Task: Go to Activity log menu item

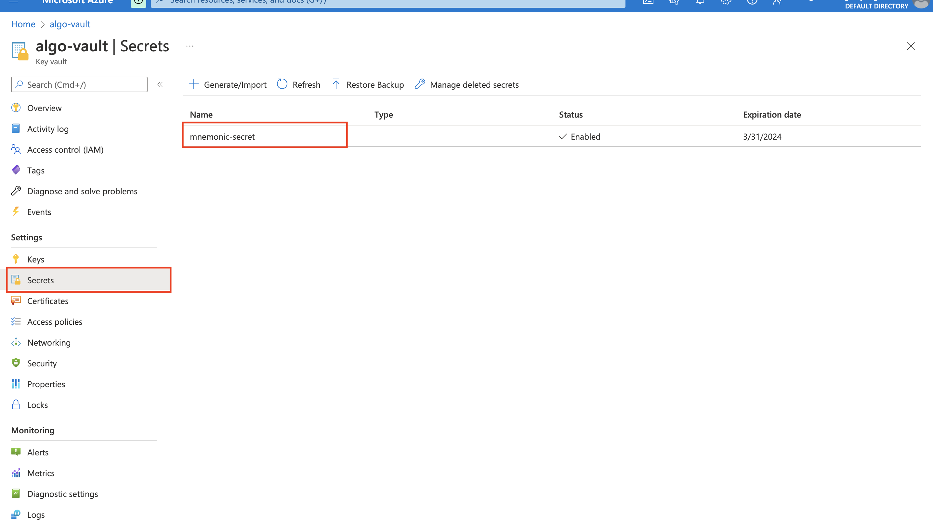Action: [47, 129]
